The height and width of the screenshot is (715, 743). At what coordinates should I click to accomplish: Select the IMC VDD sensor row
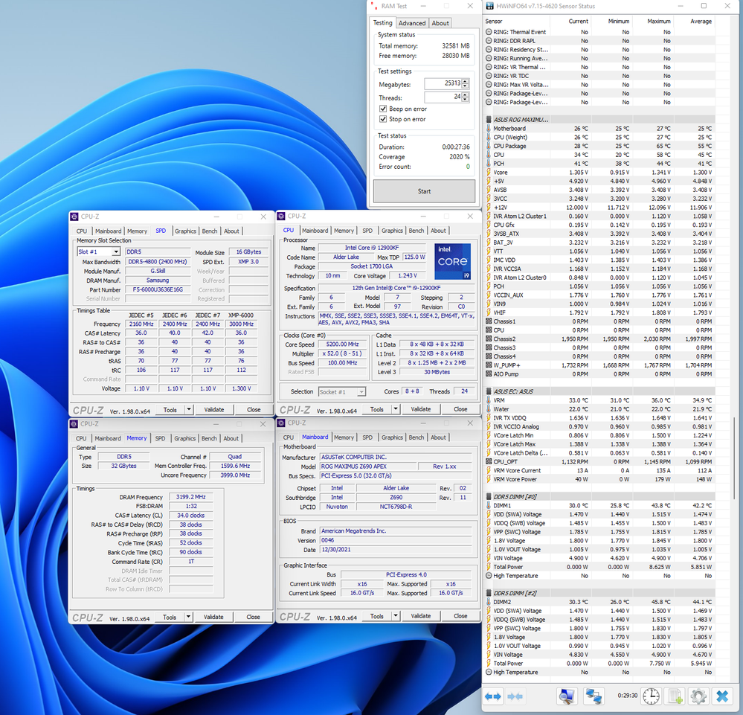click(x=599, y=260)
